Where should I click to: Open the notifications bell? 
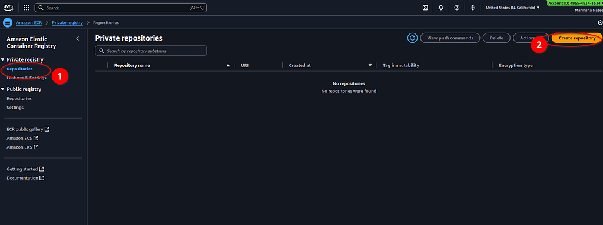[440, 8]
